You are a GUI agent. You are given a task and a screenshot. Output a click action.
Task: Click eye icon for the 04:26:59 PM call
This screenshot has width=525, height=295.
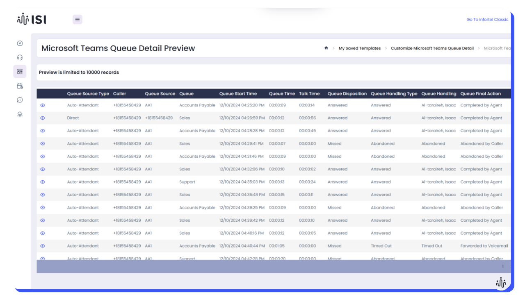pos(43,118)
